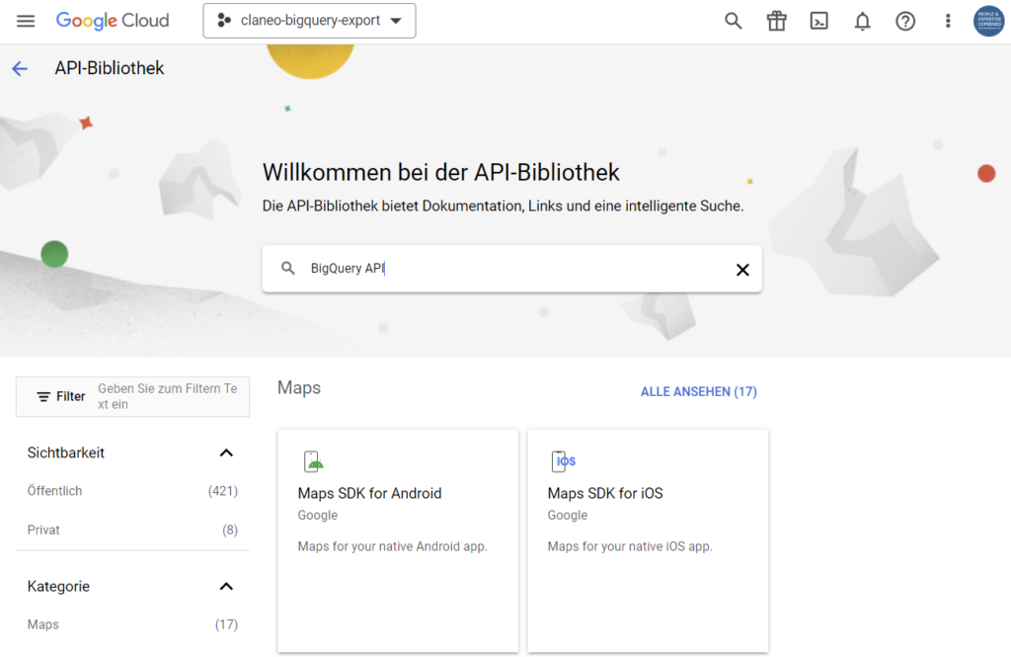The width and height of the screenshot is (1011, 657).
Task: Focus the filter text input field
Action: 169,396
